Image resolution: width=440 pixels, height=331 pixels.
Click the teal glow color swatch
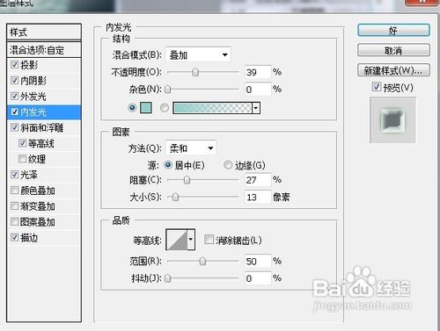click(146, 108)
